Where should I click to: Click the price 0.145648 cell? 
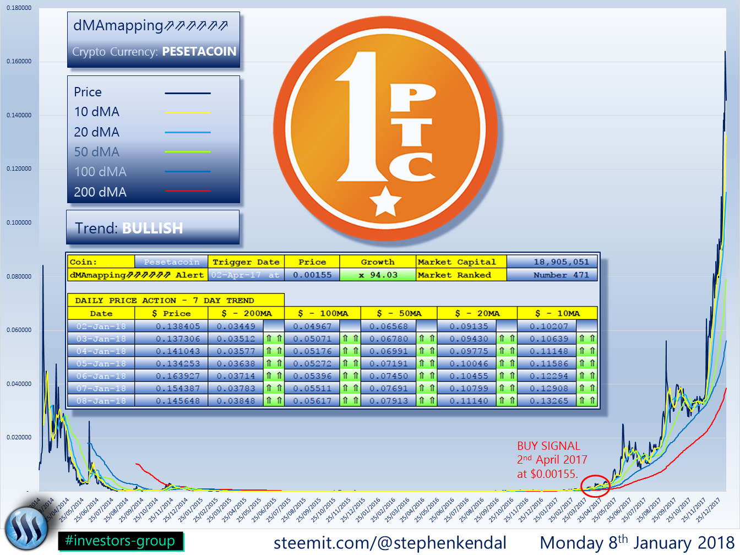(171, 401)
